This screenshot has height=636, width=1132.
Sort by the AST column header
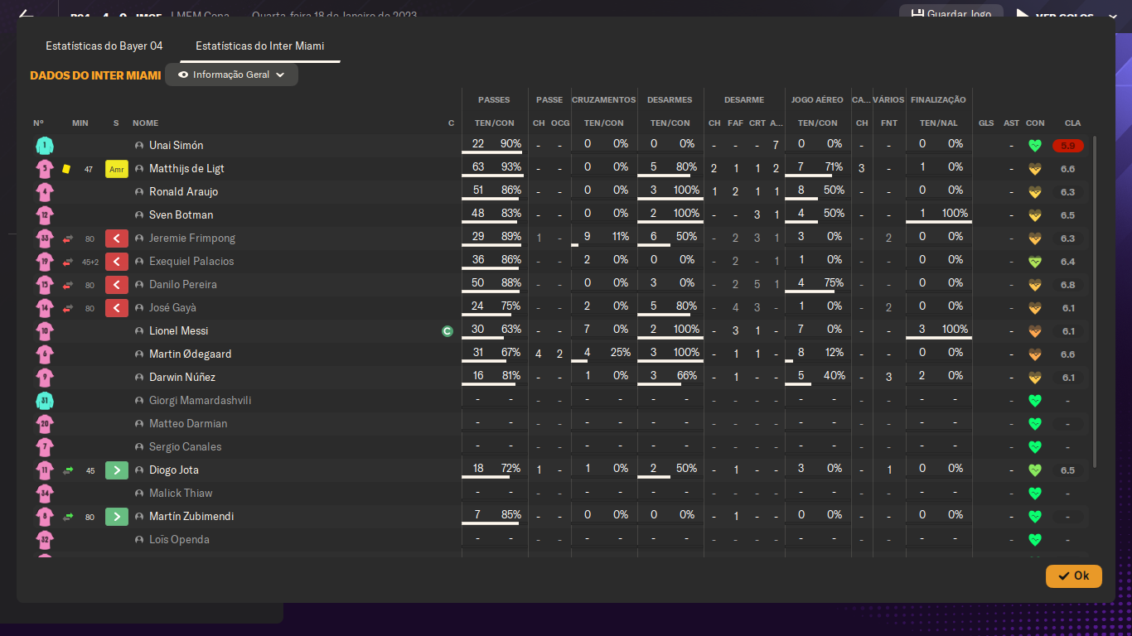1011,123
